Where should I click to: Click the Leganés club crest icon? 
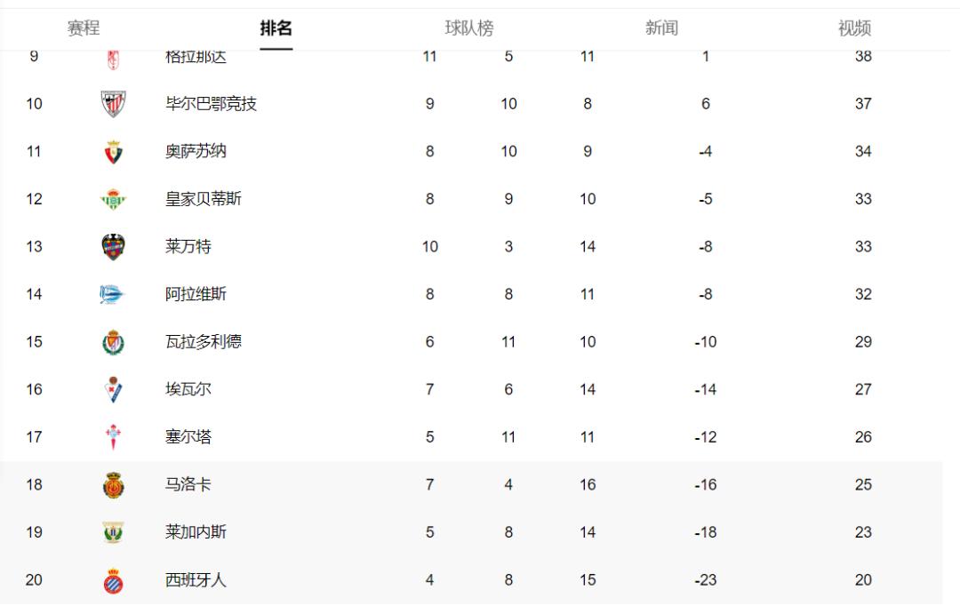[113, 532]
